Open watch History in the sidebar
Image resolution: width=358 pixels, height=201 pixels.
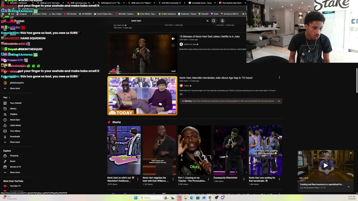coord(13,109)
